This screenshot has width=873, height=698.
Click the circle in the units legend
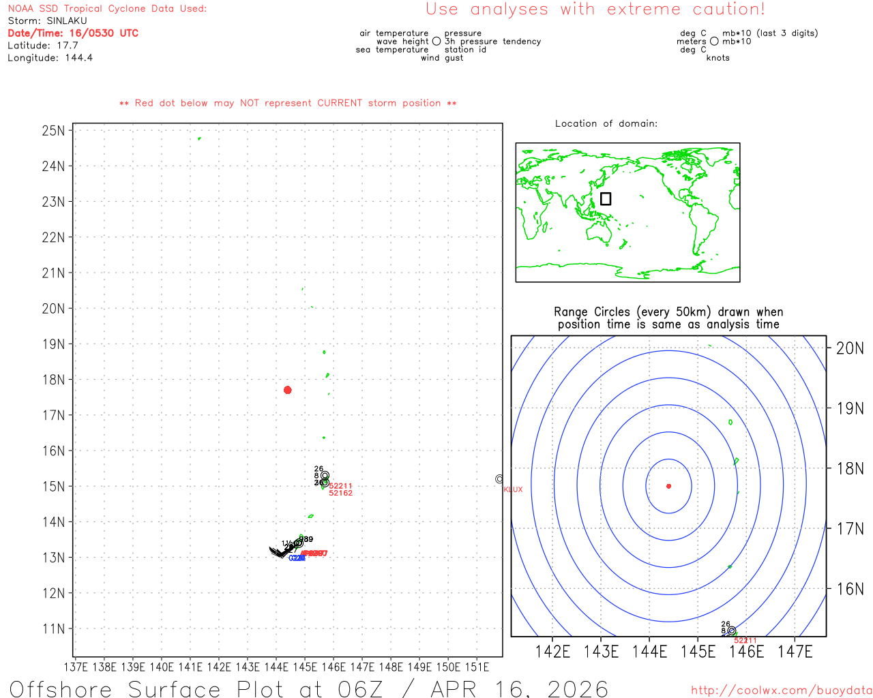click(714, 41)
